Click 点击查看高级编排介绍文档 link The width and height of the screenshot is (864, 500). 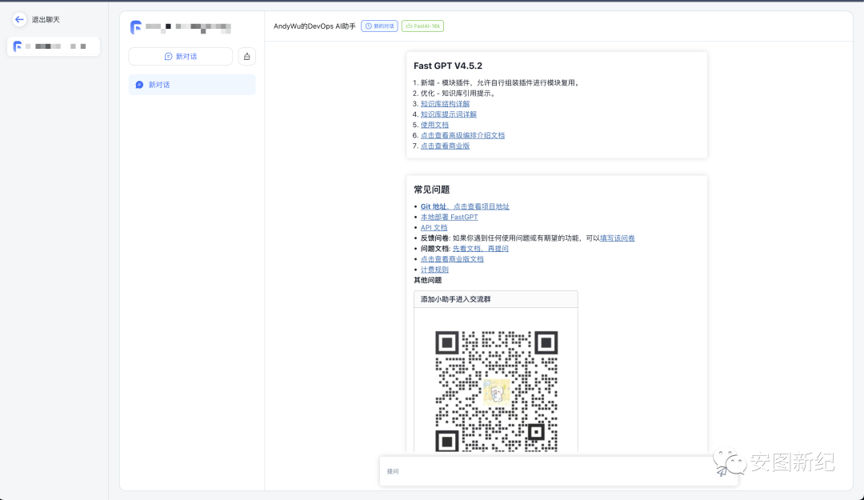point(462,135)
